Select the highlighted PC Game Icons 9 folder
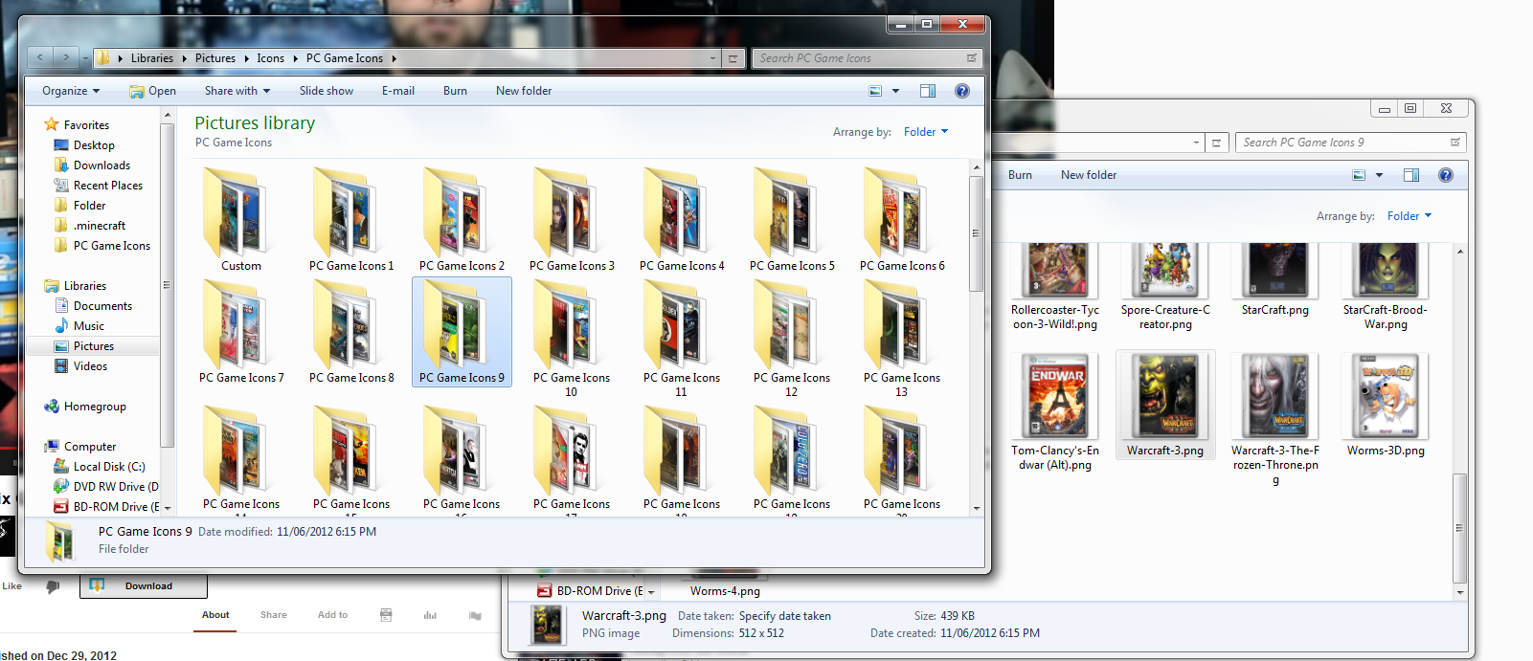The image size is (1533, 661). [462, 332]
